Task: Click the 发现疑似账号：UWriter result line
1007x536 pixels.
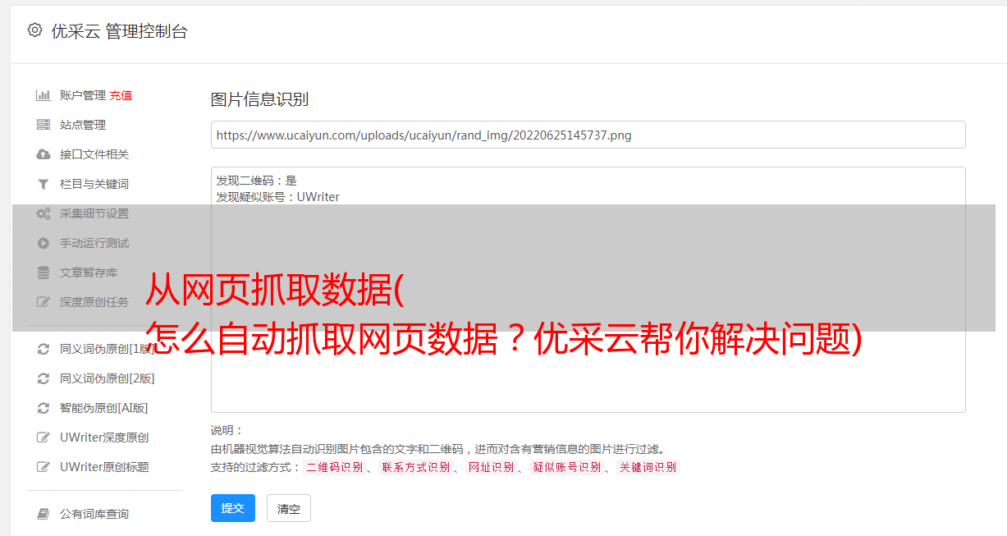Action: tap(278, 197)
